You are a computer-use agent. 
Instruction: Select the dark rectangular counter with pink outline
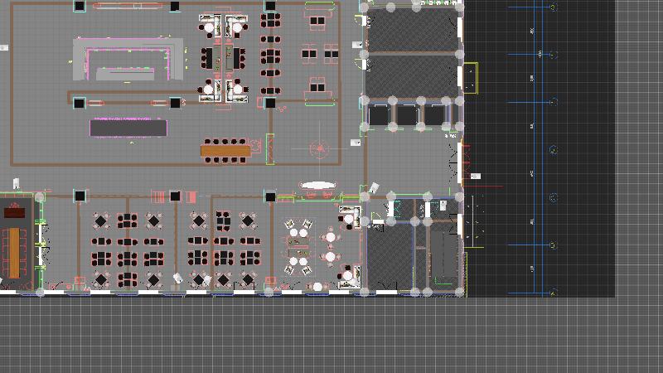click(x=128, y=128)
